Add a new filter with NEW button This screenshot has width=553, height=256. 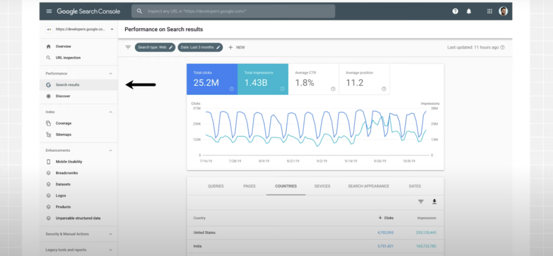click(237, 47)
